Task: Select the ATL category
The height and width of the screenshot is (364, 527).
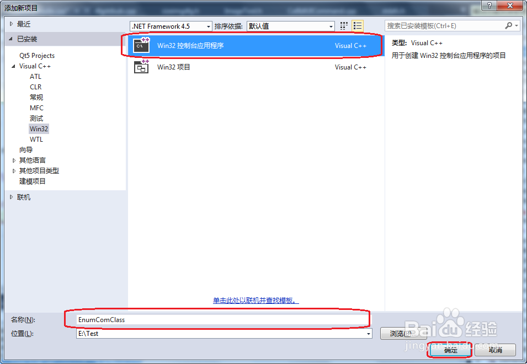Action: (35, 77)
